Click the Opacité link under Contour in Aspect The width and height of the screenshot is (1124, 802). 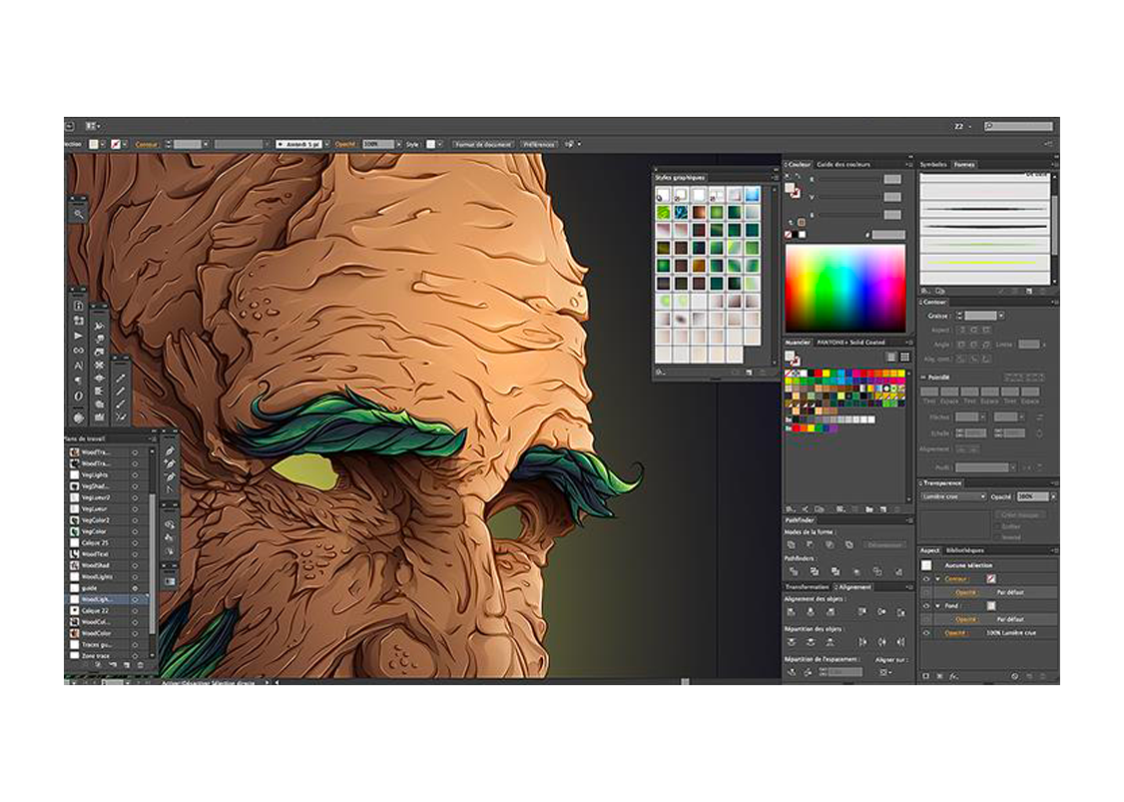[x=965, y=592]
